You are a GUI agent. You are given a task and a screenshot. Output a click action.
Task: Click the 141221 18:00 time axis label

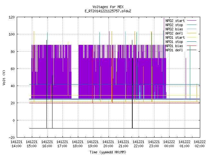click(x=78, y=144)
